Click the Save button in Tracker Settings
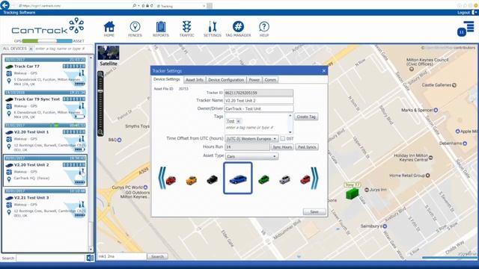The height and width of the screenshot is (269, 479). click(x=314, y=211)
